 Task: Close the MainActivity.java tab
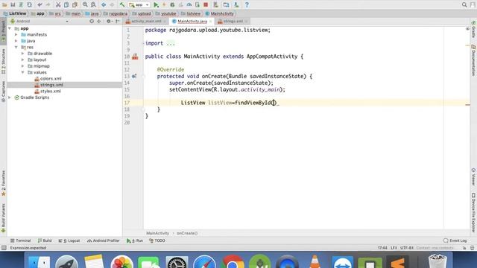click(x=210, y=22)
